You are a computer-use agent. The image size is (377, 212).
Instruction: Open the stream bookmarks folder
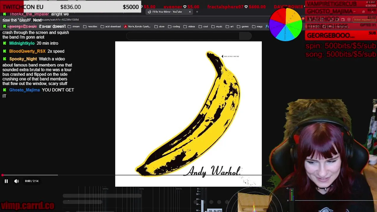[74, 26]
